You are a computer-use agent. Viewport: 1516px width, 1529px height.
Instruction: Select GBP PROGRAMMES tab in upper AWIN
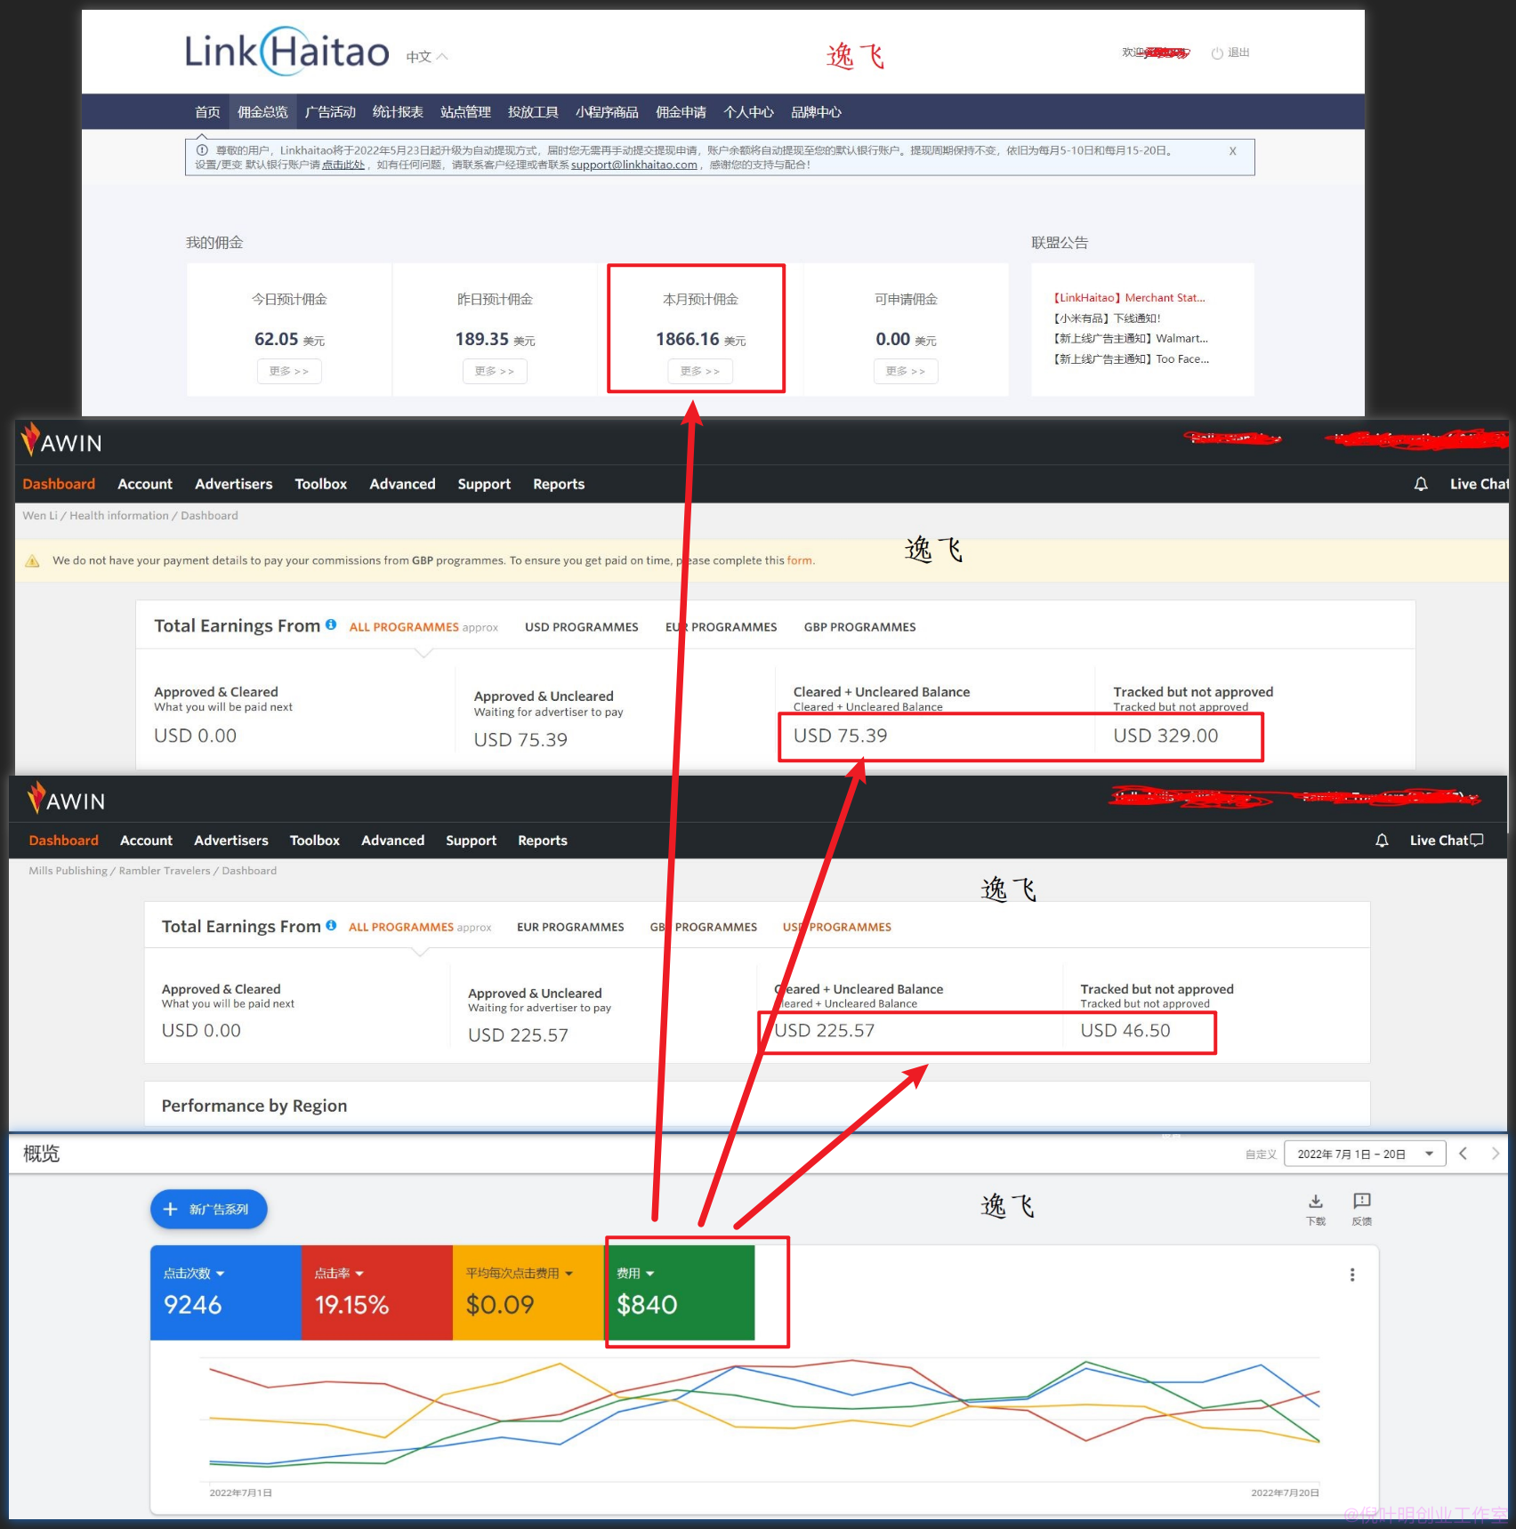(860, 627)
